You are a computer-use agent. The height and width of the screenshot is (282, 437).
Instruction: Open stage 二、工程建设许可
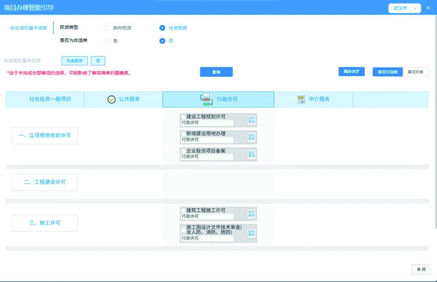[45, 182]
